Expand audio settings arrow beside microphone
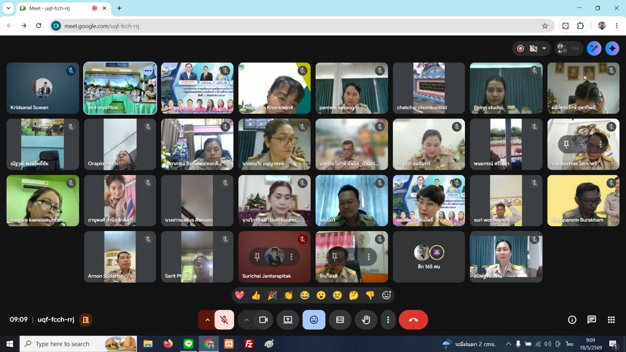Screen dimensions: 626x352 point(207,320)
